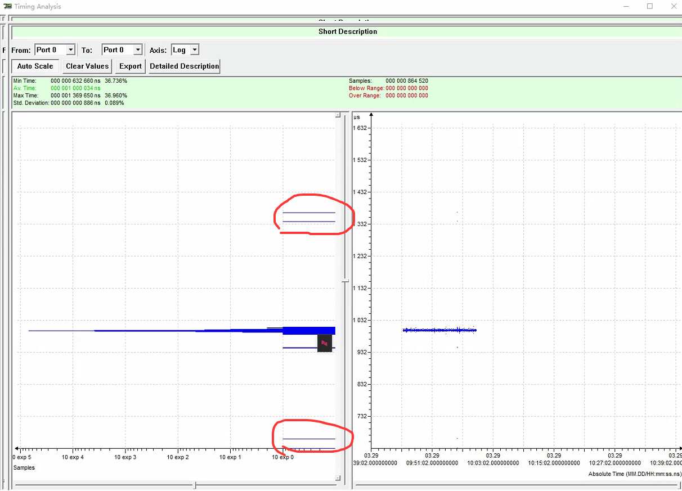Image resolution: width=682 pixels, height=491 pixels.
Task: Open the Detailed Description view
Action: [184, 66]
